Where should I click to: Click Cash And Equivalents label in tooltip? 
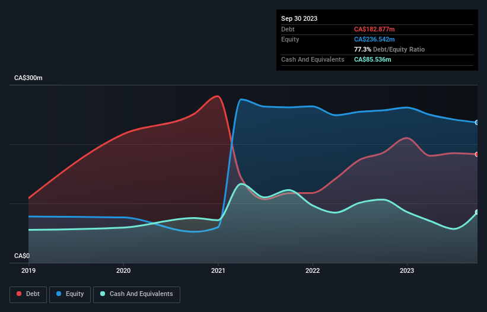point(313,59)
